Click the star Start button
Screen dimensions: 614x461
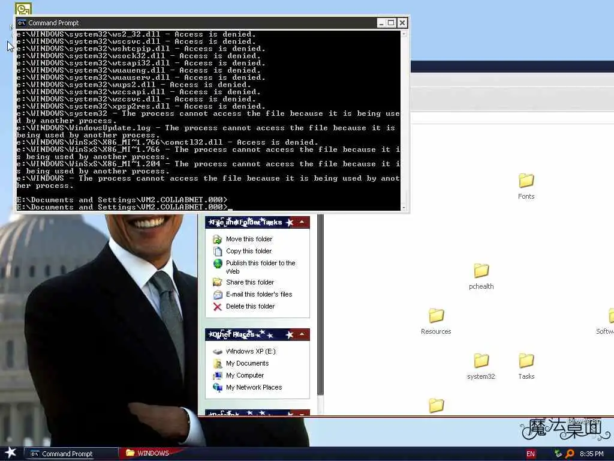point(11,453)
